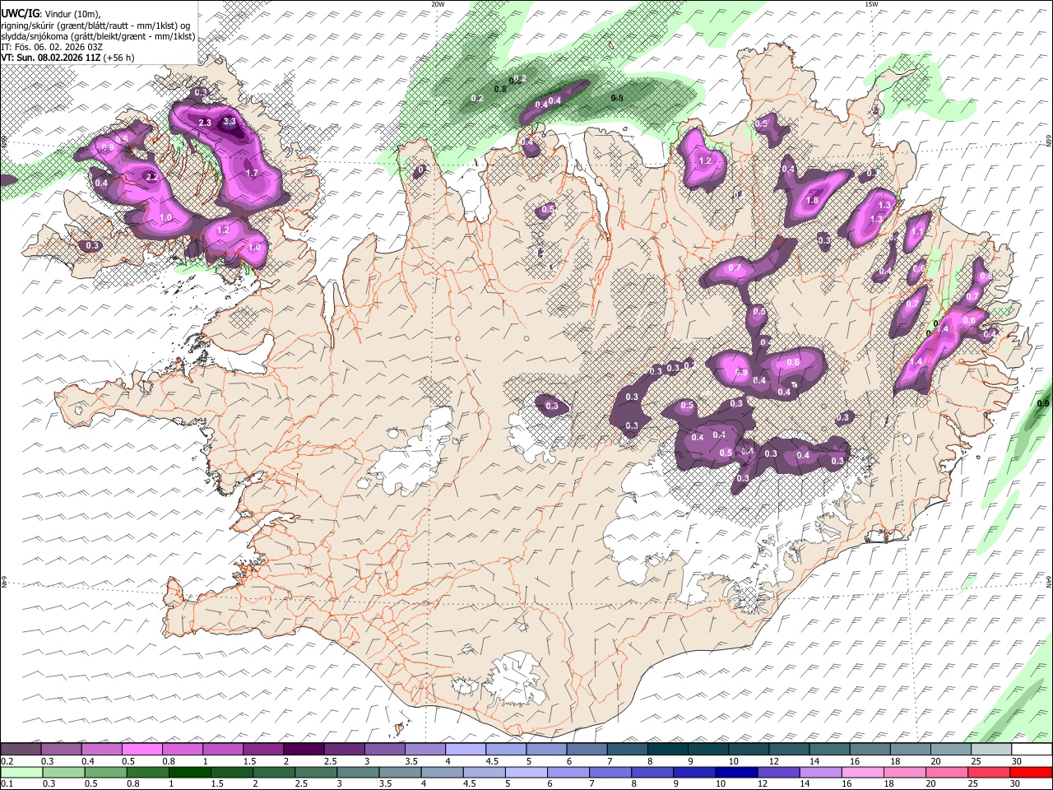Click the '1.8' snowfall value on the map
Screen dimensions: 1053x790
pyautogui.click(x=813, y=201)
